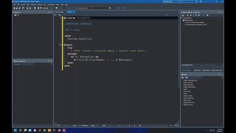Select ProjectGroup1 in Projects tree
This screenshot has height=133, width=236.
(x=187, y=18)
